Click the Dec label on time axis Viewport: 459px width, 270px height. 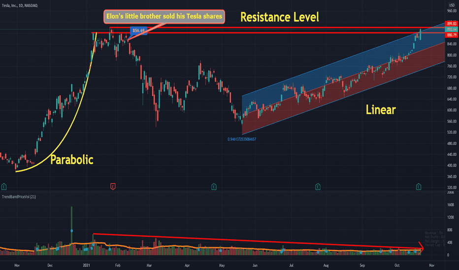pos(50,265)
